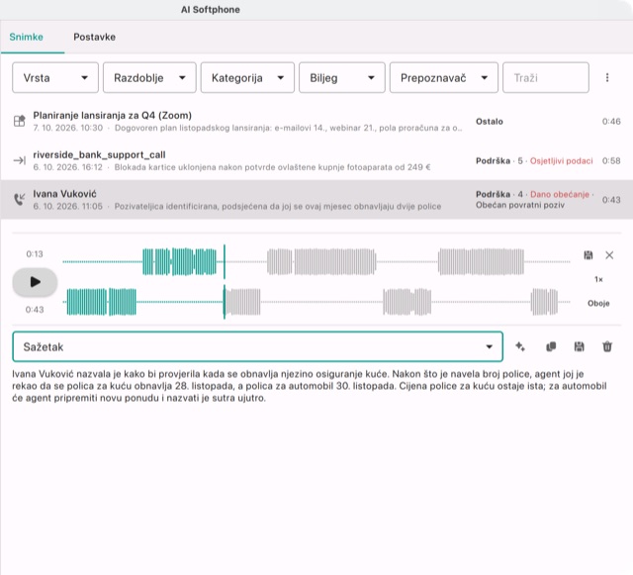This screenshot has height=575, width=633.
Task: Select the Planiranje lansiranja za Q4 (Zoom) recording
Action: coord(316,121)
